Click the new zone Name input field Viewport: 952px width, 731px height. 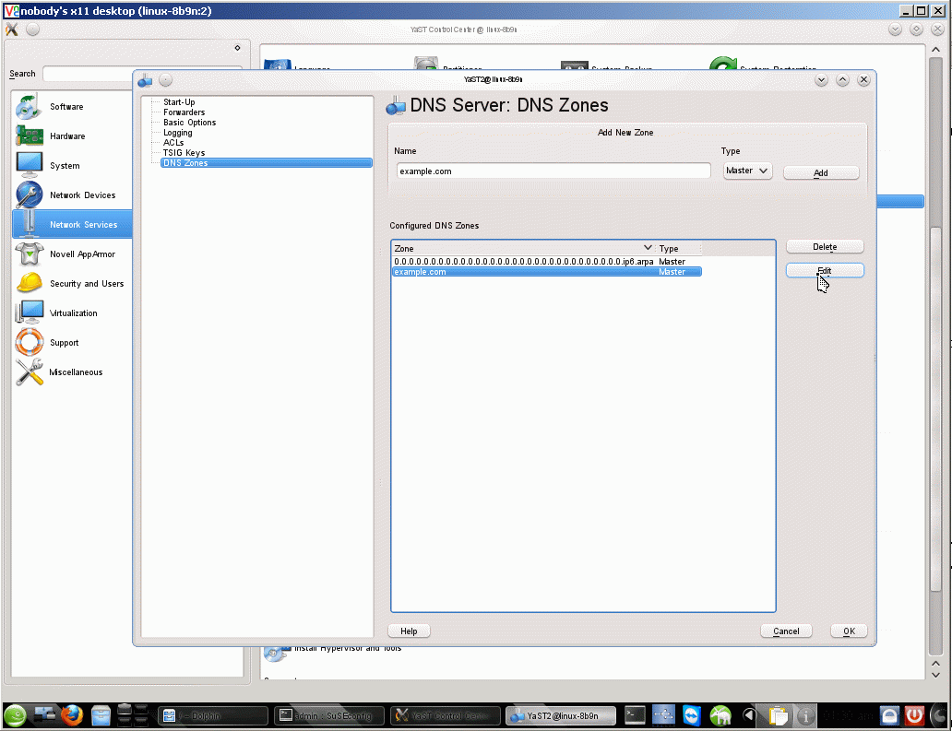(x=553, y=171)
